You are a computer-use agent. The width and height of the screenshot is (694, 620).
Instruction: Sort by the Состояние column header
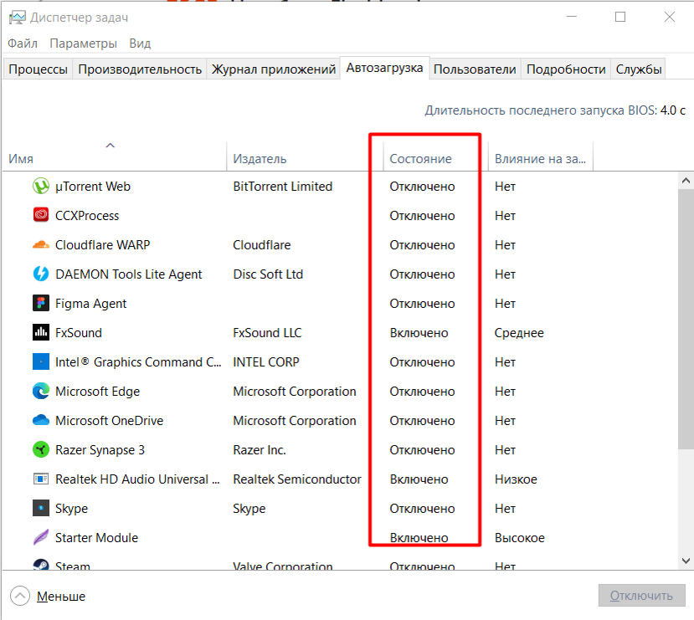[x=435, y=156]
